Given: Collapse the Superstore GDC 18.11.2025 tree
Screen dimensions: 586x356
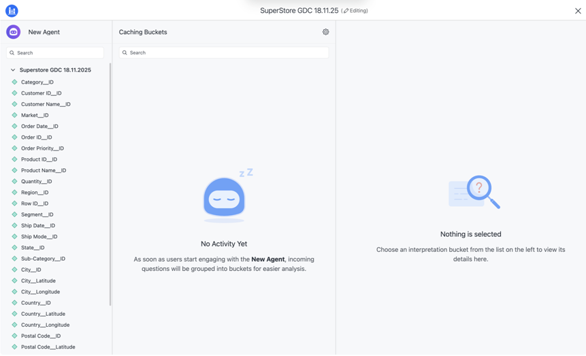Looking at the screenshot, I should pyautogui.click(x=13, y=70).
